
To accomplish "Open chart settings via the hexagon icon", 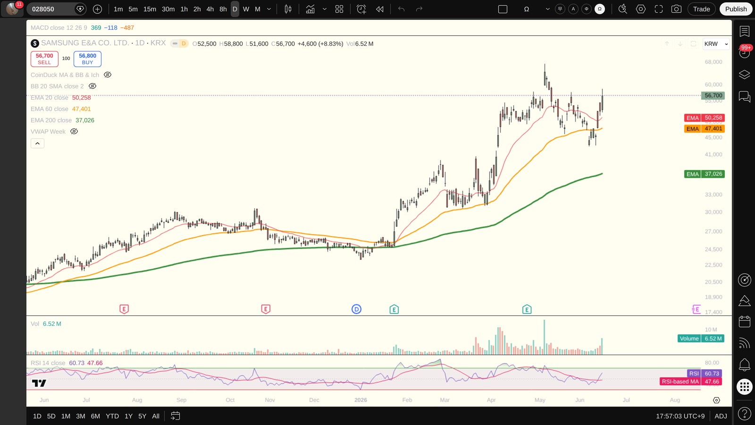I will pyautogui.click(x=641, y=9).
